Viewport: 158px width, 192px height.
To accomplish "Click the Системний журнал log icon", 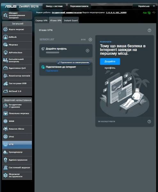I will coord(5,168).
